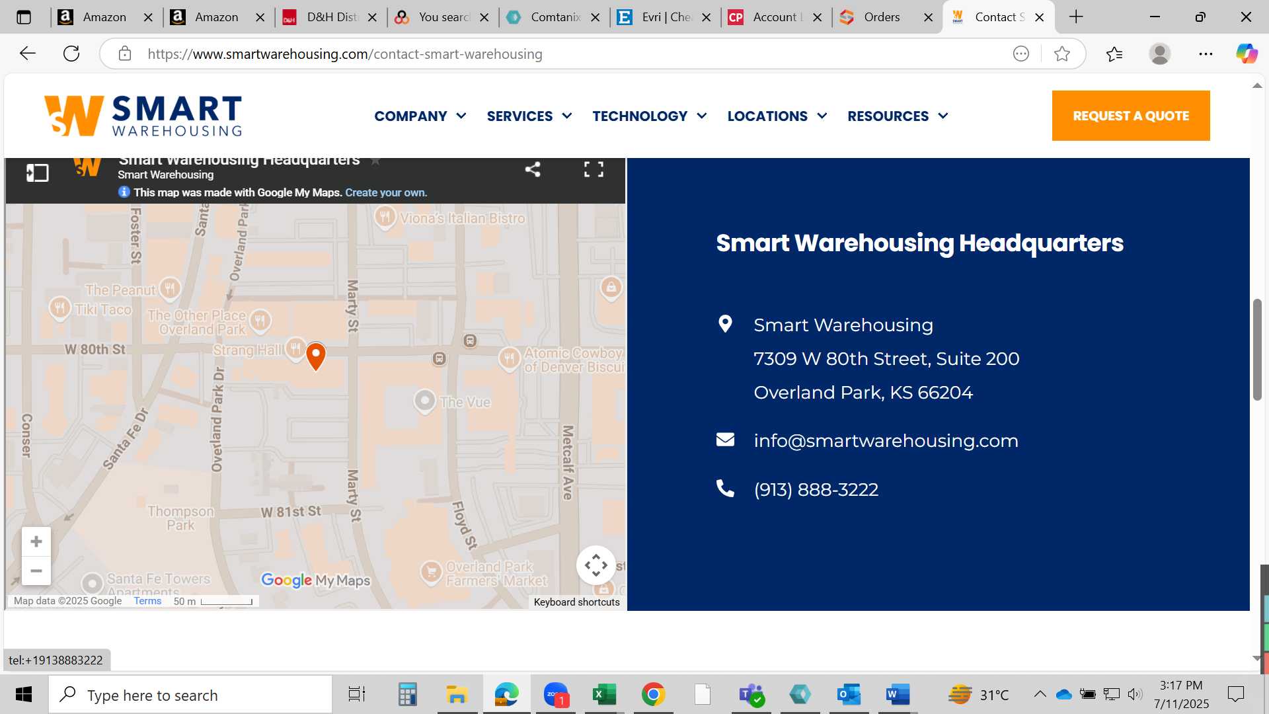Open Excel from the taskbar
The height and width of the screenshot is (714, 1269).
coord(604,694)
